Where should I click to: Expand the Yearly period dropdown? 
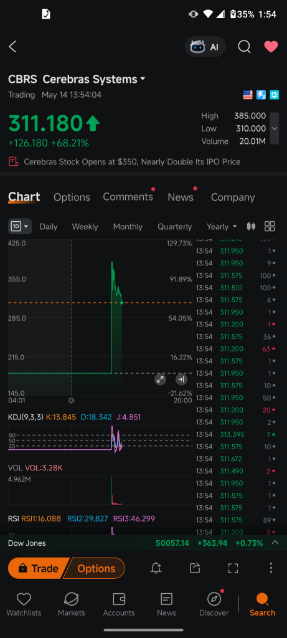click(222, 227)
